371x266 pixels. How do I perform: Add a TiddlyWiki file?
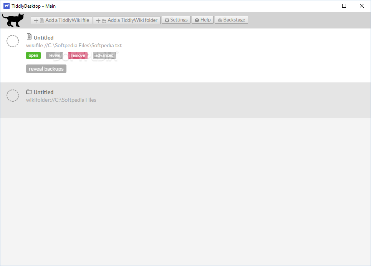61,20
